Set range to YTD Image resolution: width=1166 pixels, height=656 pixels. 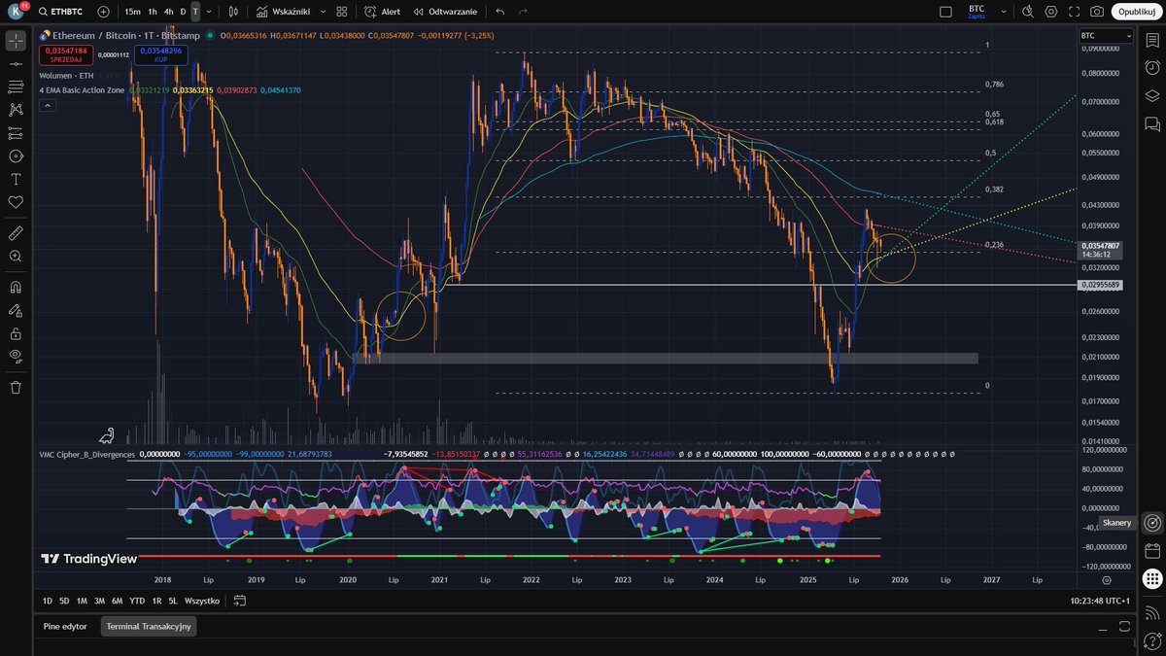click(x=137, y=601)
